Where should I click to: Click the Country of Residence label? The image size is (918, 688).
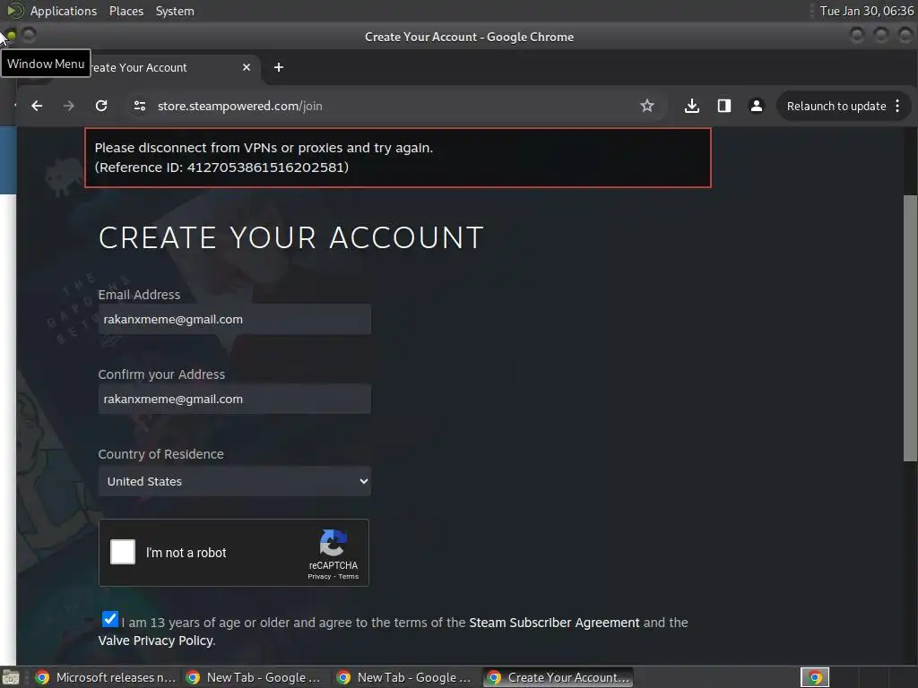(161, 454)
